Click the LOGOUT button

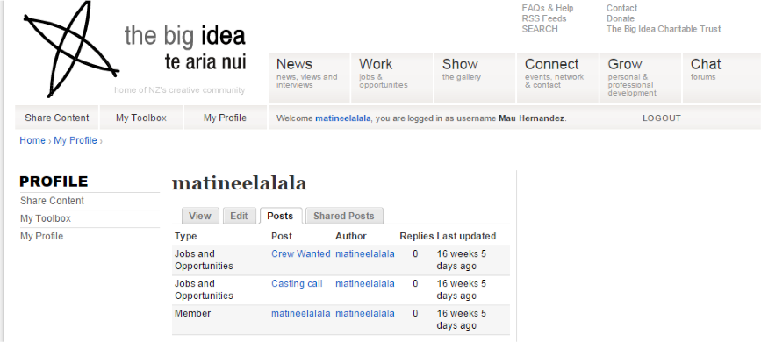[x=662, y=118]
